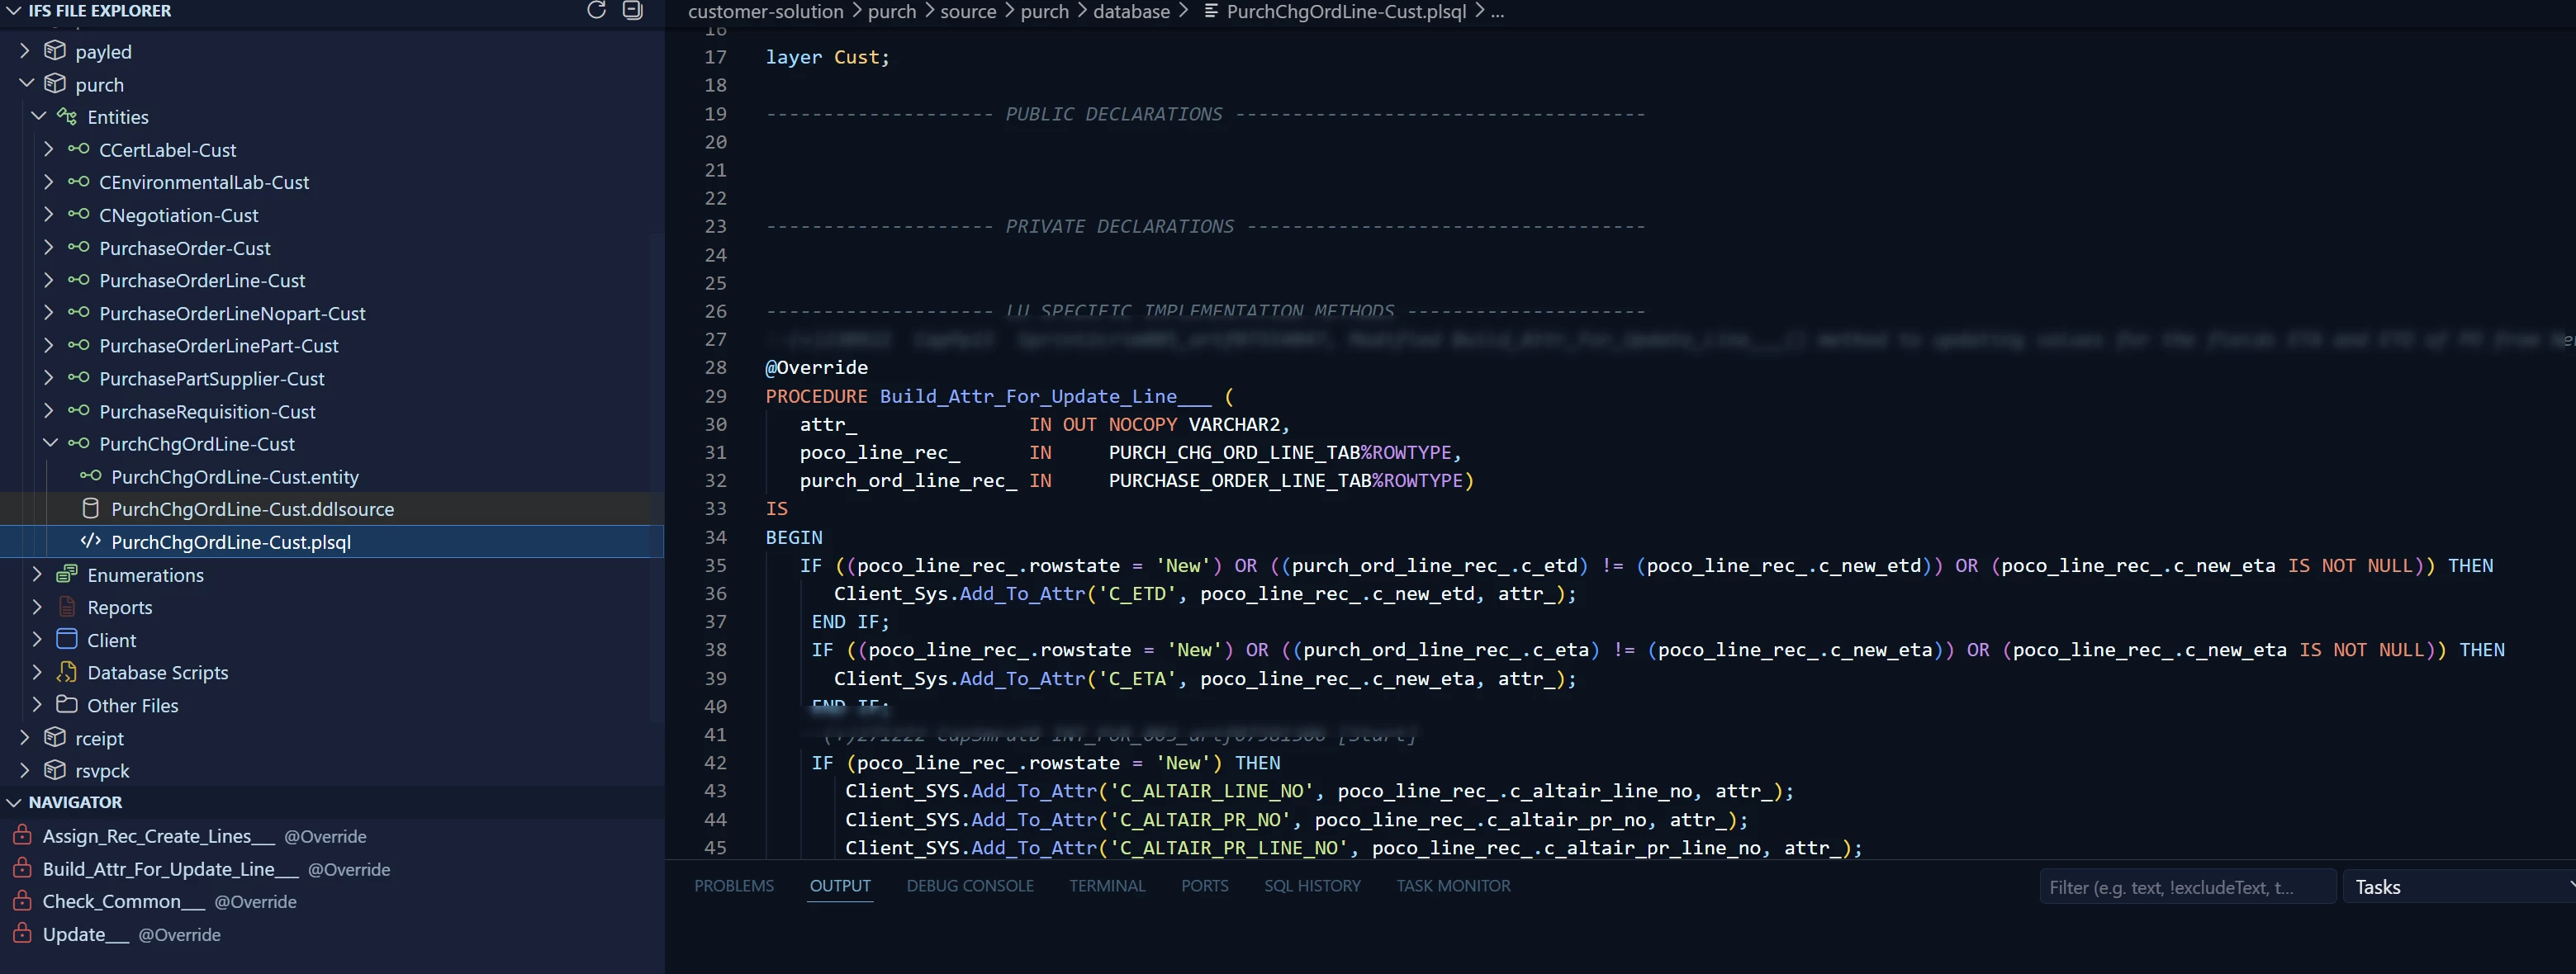The width and height of the screenshot is (2576, 974).
Task: Click the BEGIN keyword on line 34
Action: pos(794,537)
